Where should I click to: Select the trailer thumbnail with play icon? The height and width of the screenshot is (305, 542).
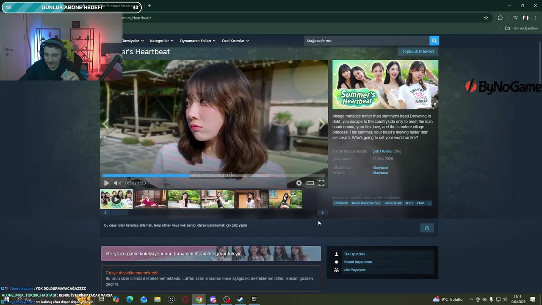point(116,199)
